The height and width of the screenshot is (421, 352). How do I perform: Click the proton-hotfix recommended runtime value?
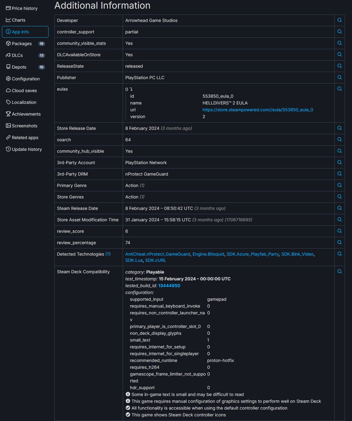(x=220, y=360)
